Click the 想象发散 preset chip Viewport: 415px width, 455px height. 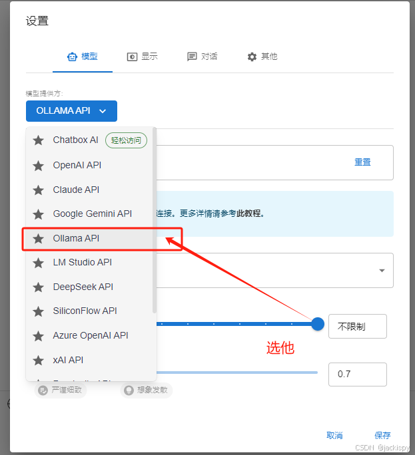pos(147,390)
